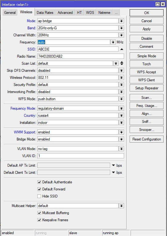Screen dimensions: 167x236
Task: Toggle Default Authenticate checkbox
Action: (39, 182)
